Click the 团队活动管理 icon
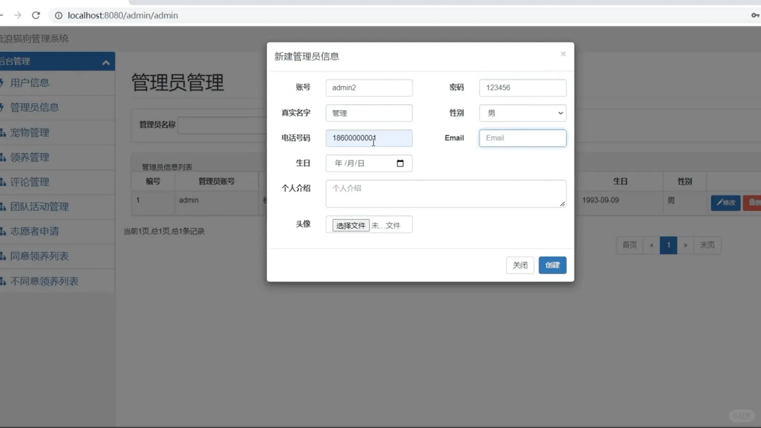761x428 pixels. pyautogui.click(x=3, y=207)
